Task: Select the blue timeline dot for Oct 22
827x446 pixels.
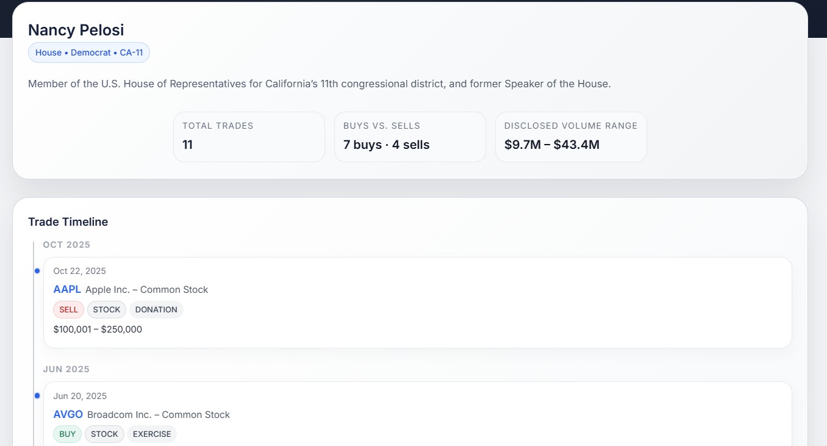Action: (37, 270)
